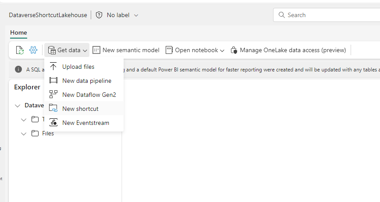Open the No label dropdown chevron
The image size is (380, 202).
(x=136, y=15)
